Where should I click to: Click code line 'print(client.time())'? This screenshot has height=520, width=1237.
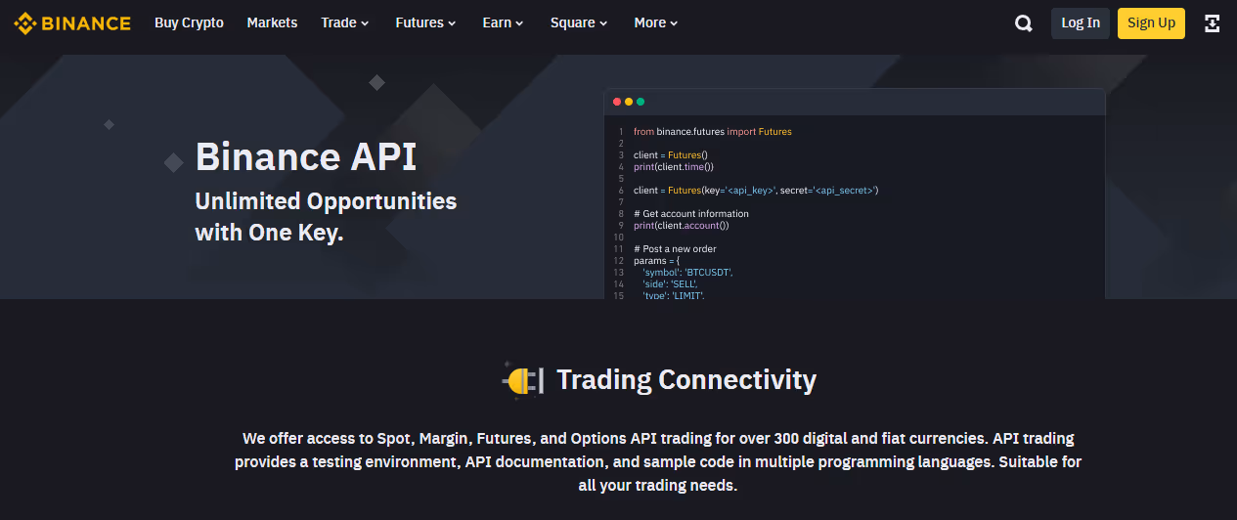tap(673, 167)
